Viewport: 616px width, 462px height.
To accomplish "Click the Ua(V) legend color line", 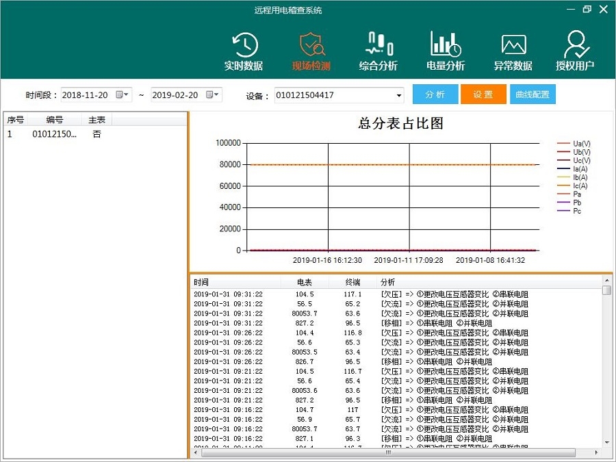I will (x=563, y=144).
